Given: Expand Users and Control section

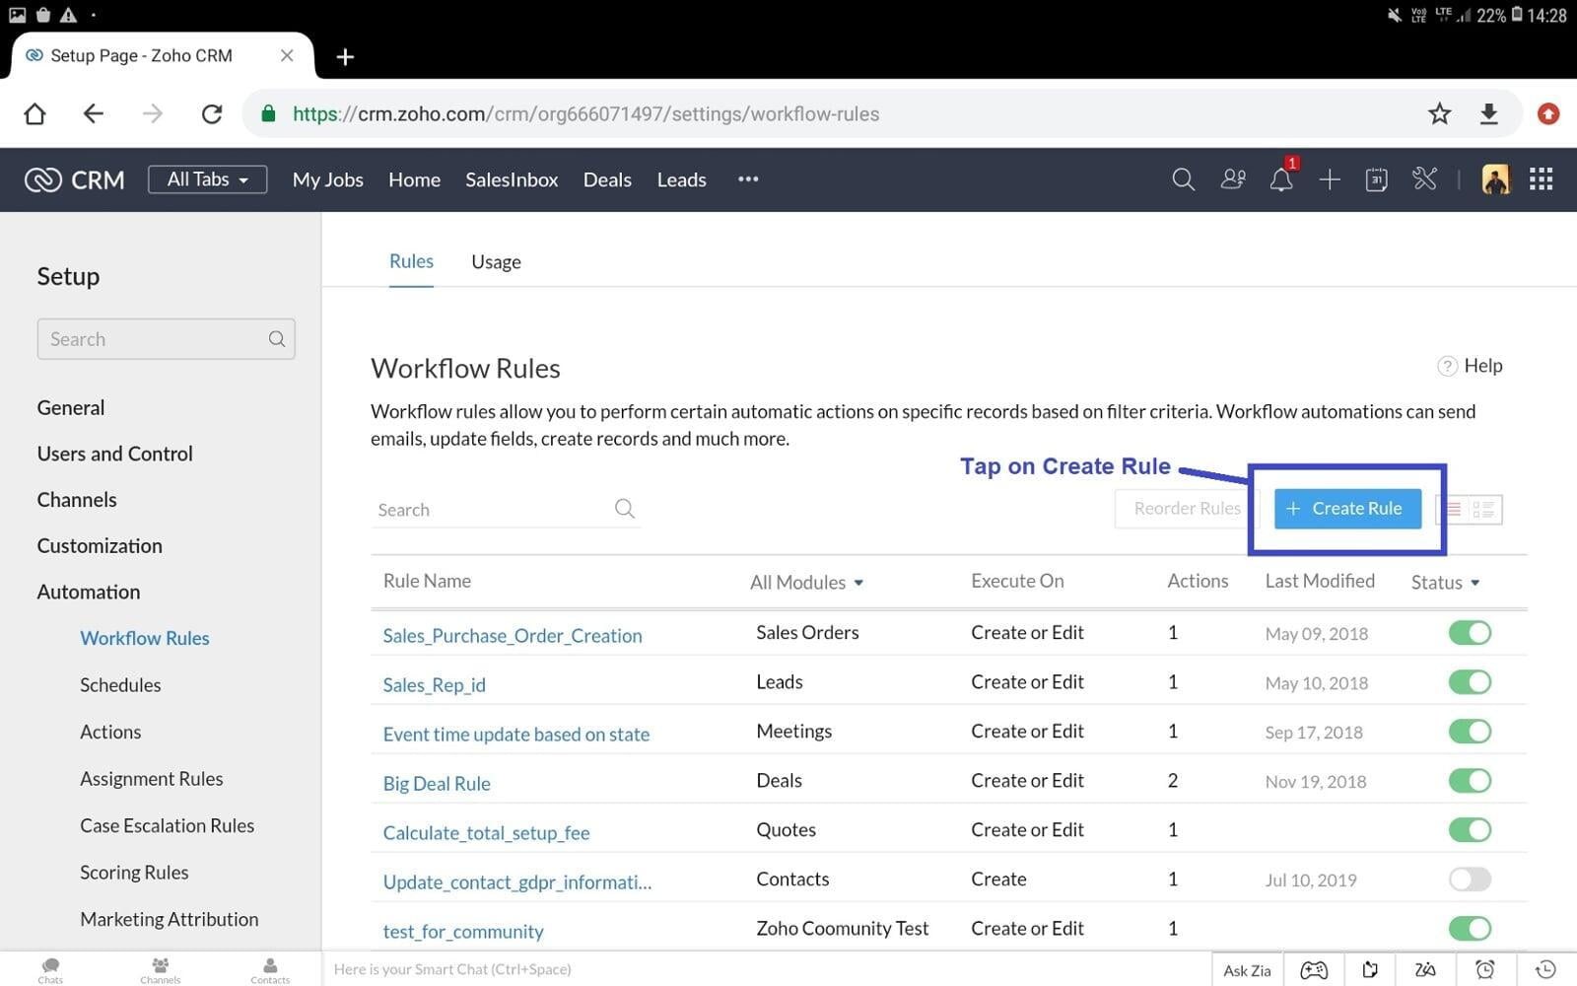Looking at the screenshot, I should (x=114, y=454).
